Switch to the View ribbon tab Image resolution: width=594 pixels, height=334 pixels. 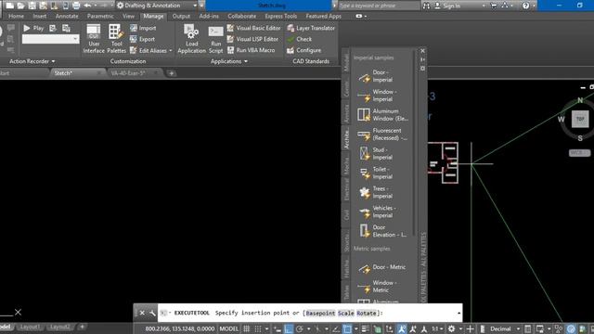click(128, 16)
